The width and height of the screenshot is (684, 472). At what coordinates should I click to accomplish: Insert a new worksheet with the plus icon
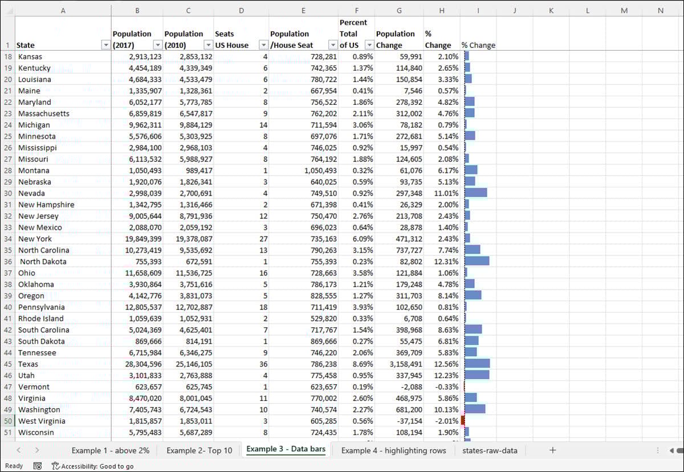coord(552,450)
